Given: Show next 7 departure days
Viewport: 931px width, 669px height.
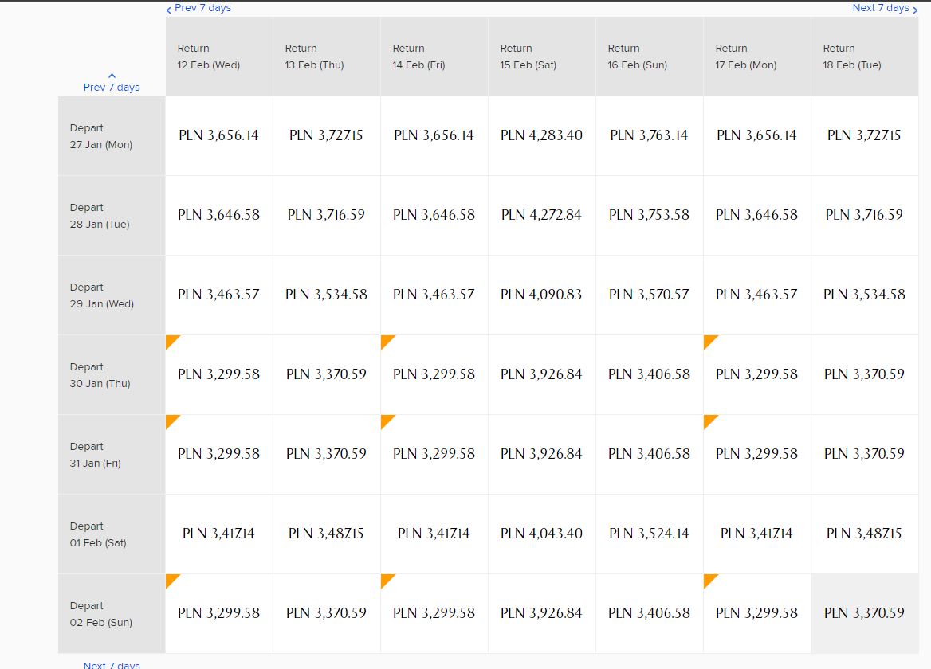Looking at the screenshot, I should tap(112, 666).
